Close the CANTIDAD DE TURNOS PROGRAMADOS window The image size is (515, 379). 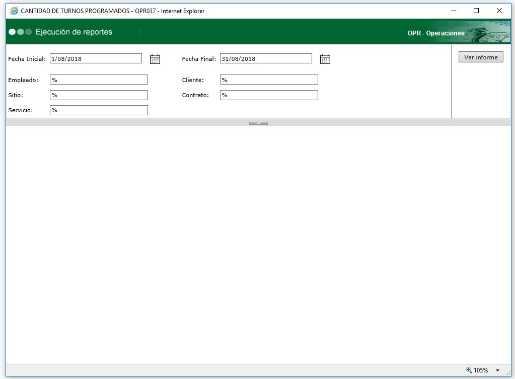point(499,11)
